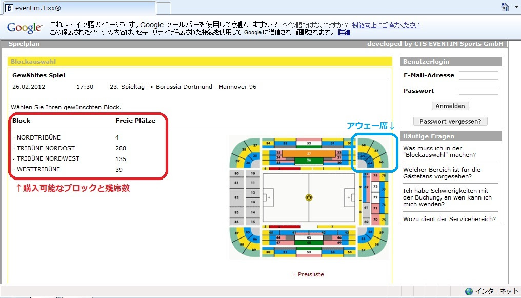Focus the E-Mail-Adresse input field
This screenshot has width=521, height=298.
(x=478, y=75)
